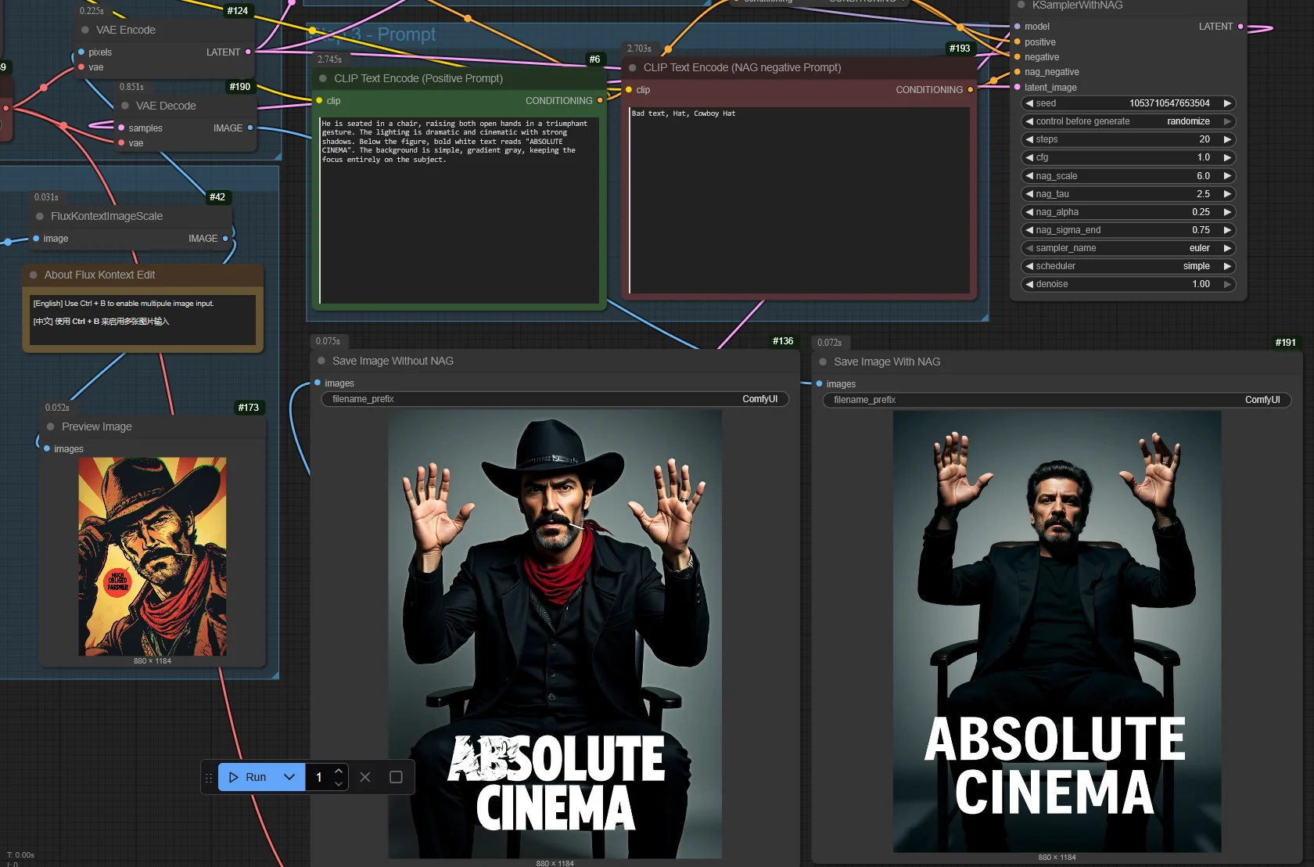Increase nag_sigma_end with right arrow
This screenshot has height=867, width=1314.
(x=1227, y=230)
